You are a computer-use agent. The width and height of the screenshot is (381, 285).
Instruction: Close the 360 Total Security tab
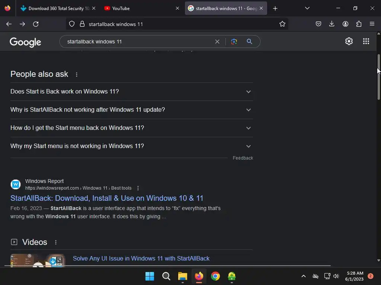pyautogui.click(x=94, y=8)
